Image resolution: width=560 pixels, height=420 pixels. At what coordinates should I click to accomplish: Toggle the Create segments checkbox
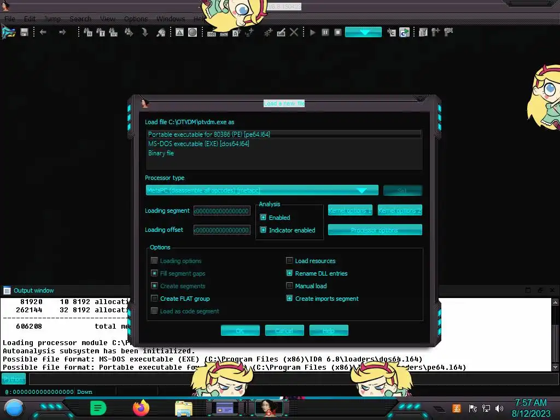click(154, 285)
